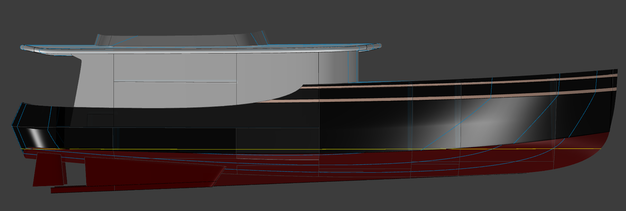
Task: Click the rounded front corner of the gray cabin
Action: point(338,67)
